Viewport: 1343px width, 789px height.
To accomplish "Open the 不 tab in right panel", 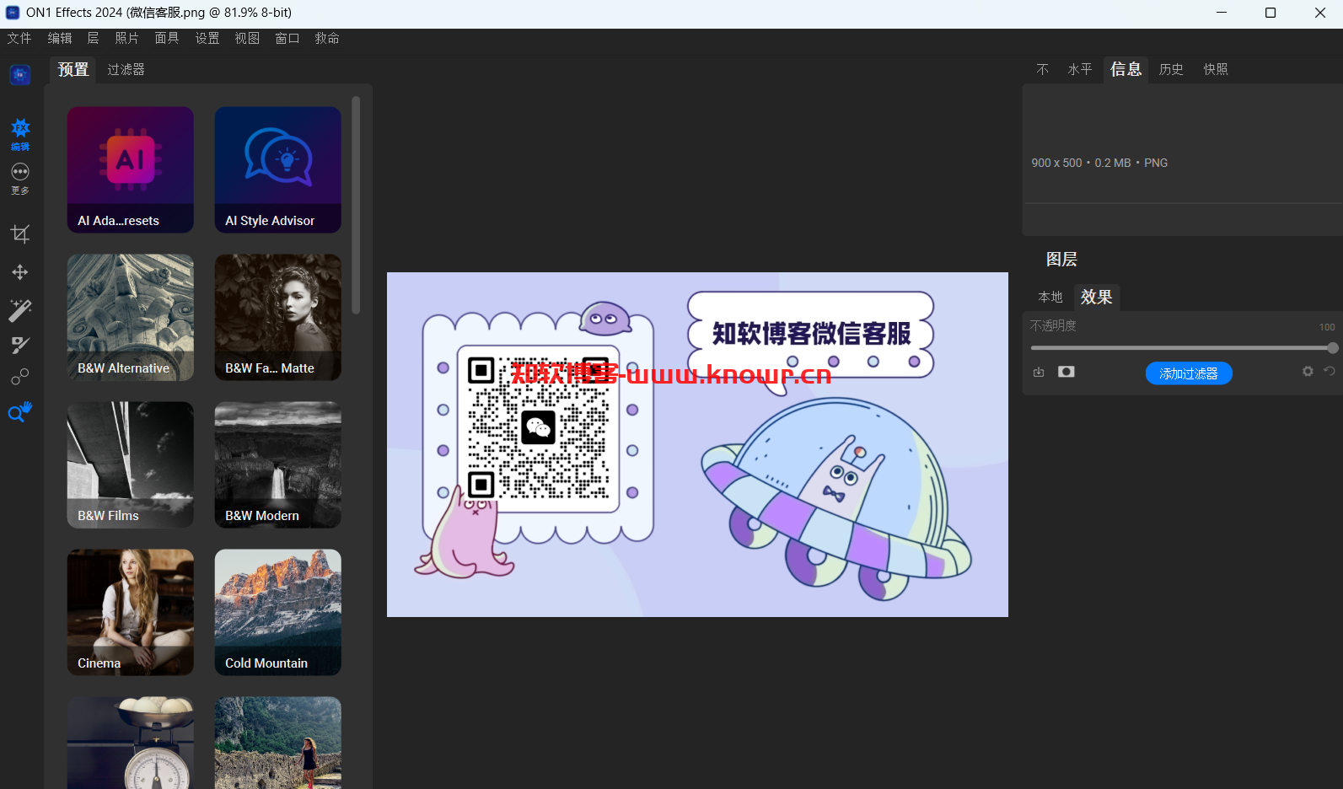I will [x=1043, y=69].
